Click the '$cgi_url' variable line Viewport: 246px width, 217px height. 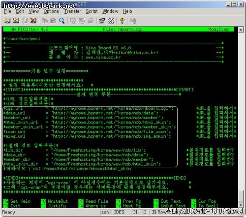[x=89, y=108]
